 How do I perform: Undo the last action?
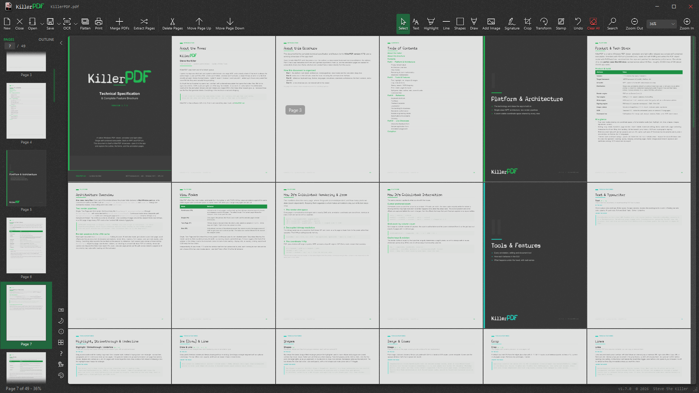click(578, 24)
